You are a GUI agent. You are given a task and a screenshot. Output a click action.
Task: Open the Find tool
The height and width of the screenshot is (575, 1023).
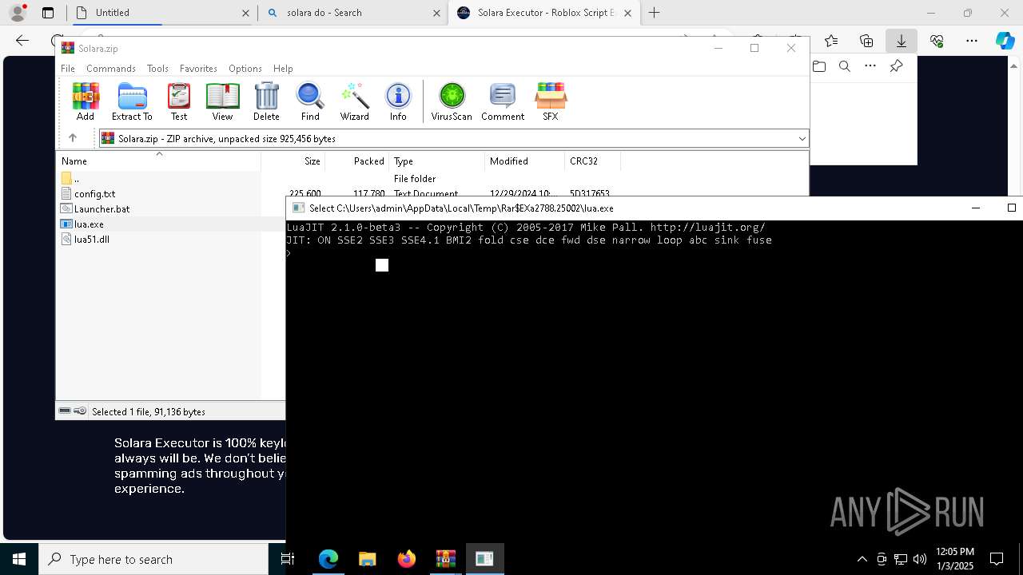click(x=310, y=101)
